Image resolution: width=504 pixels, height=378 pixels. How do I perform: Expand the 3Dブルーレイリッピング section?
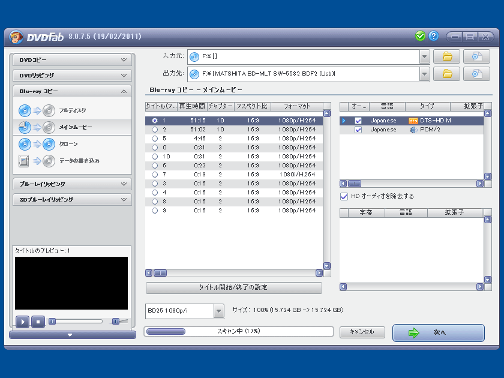point(73,200)
